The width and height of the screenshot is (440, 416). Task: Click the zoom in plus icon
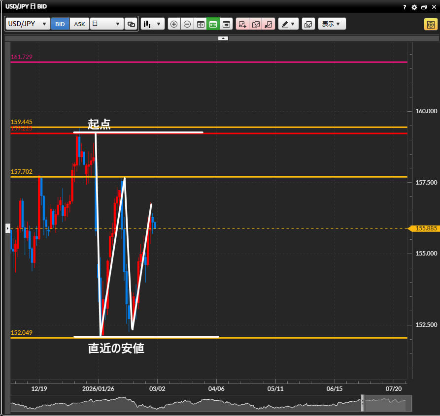174,24
